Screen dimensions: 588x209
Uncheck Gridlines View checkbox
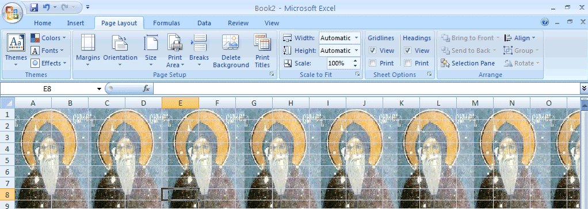point(372,51)
